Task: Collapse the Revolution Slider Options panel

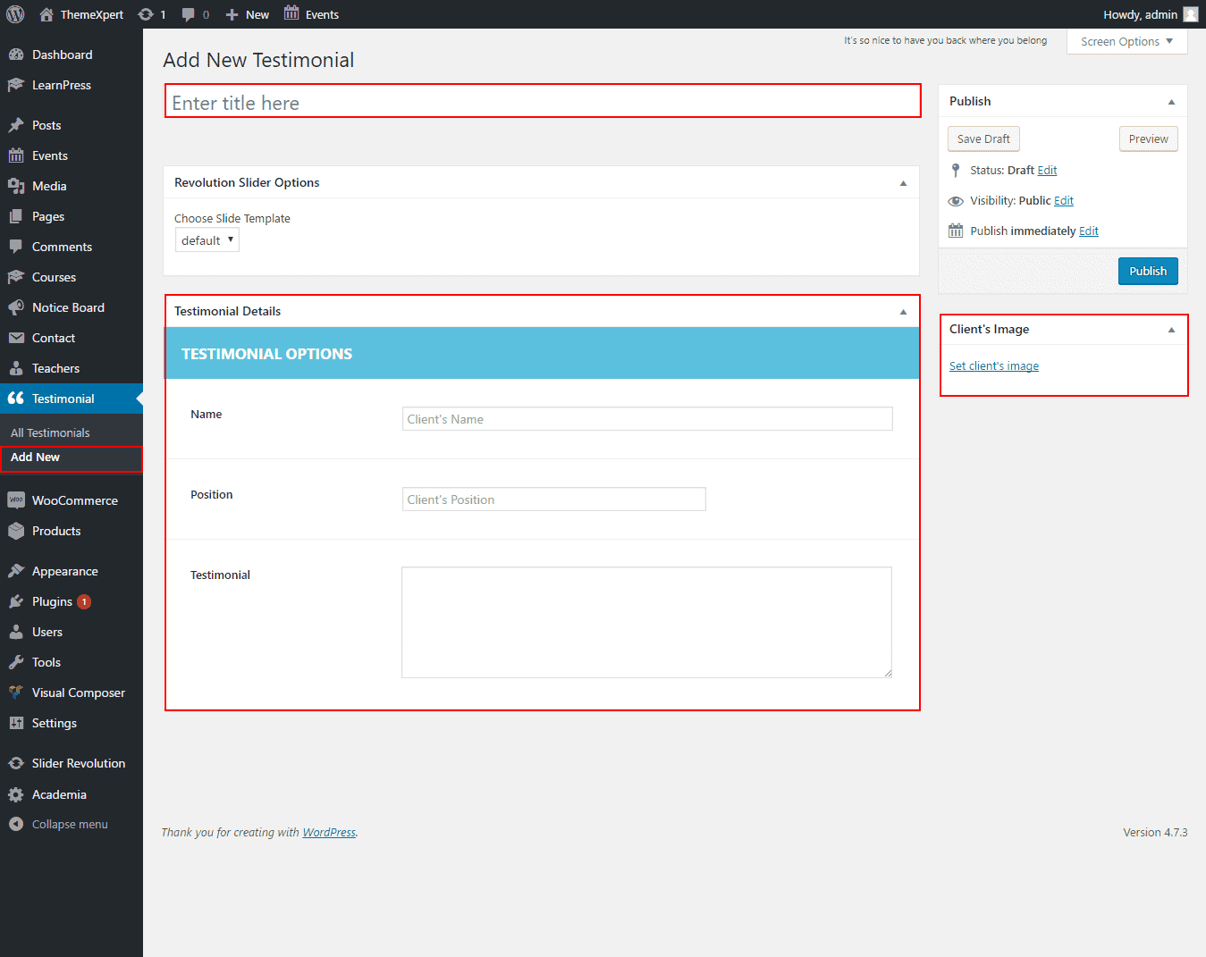Action: click(x=903, y=183)
